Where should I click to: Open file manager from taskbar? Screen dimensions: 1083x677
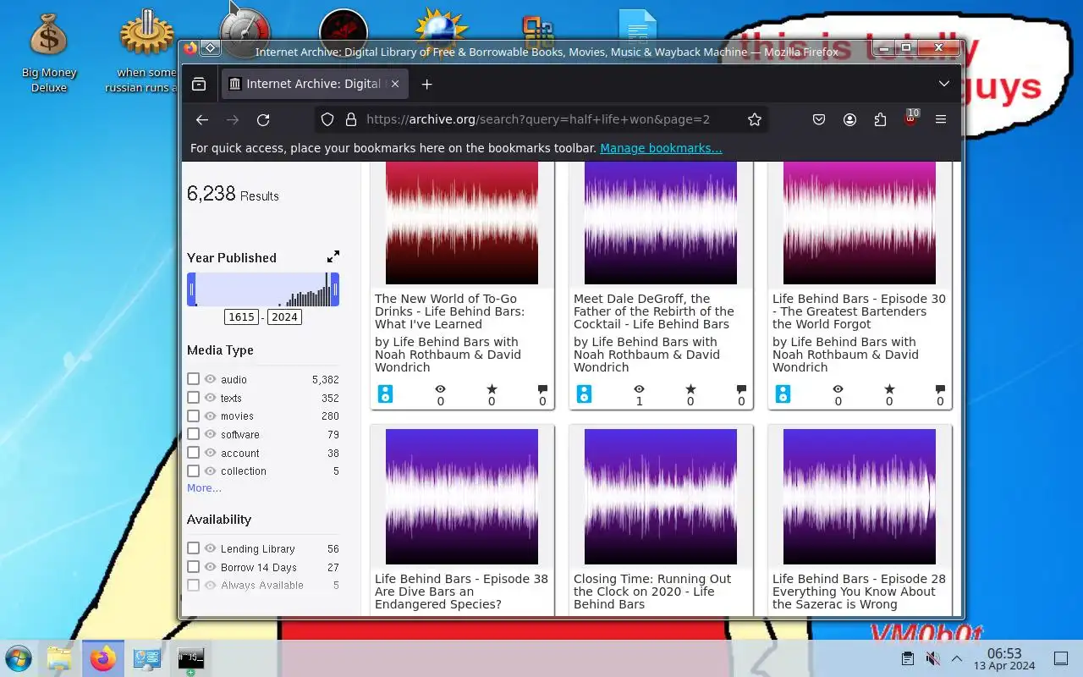pyautogui.click(x=59, y=658)
